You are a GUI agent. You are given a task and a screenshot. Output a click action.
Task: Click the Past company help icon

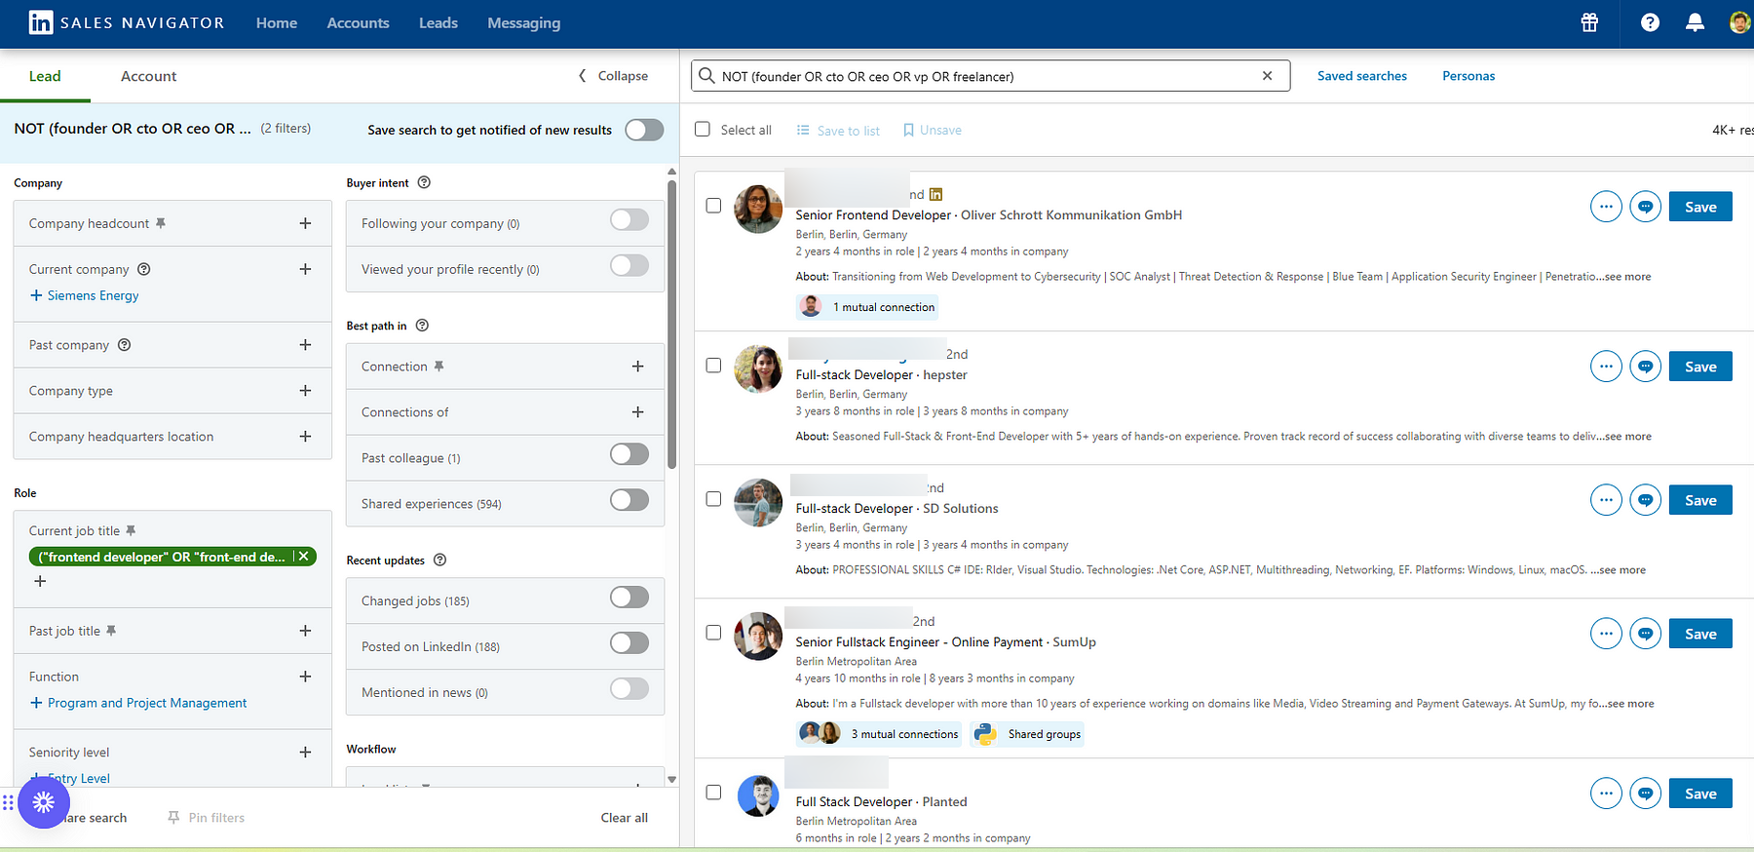[124, 344]
